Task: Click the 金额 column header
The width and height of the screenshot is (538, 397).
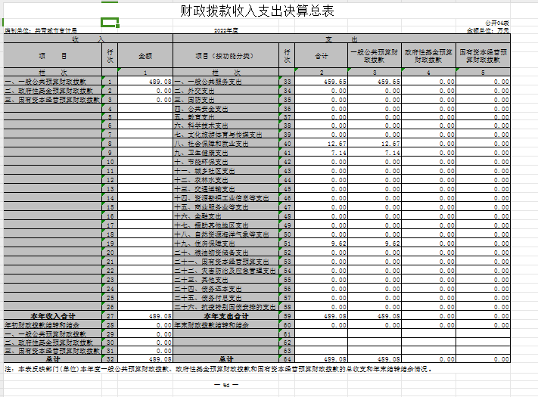Action: click(145, 56)
